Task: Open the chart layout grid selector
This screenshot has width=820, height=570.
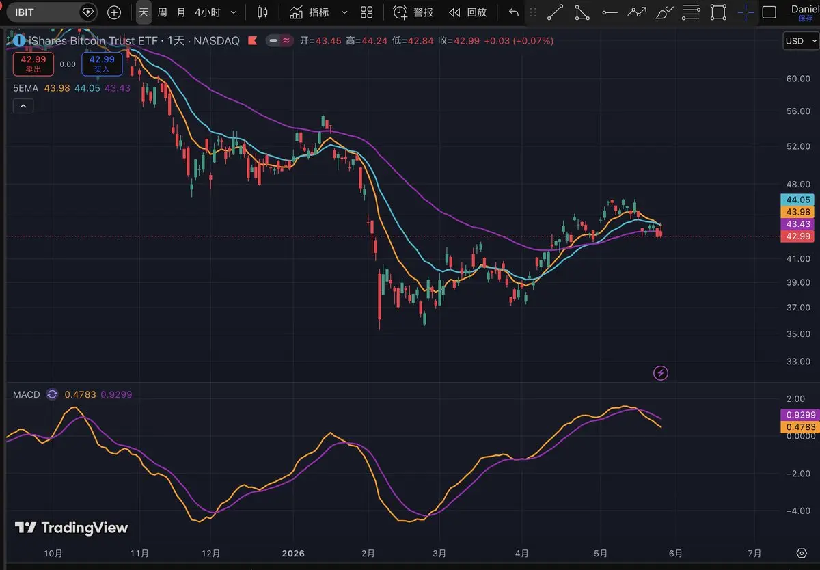Action: pyautogui.click(x=367, y=12)
